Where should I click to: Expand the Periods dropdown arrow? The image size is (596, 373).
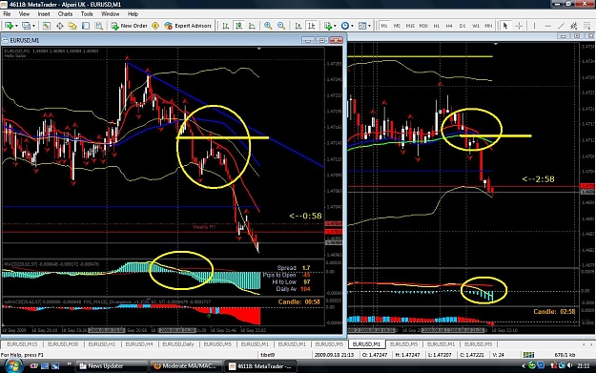[352, 26]
